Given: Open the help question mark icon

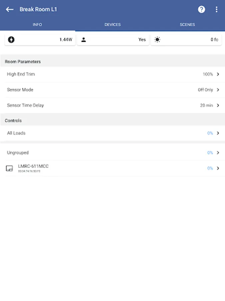Looking at the screenshot, I should coord(202,9).
